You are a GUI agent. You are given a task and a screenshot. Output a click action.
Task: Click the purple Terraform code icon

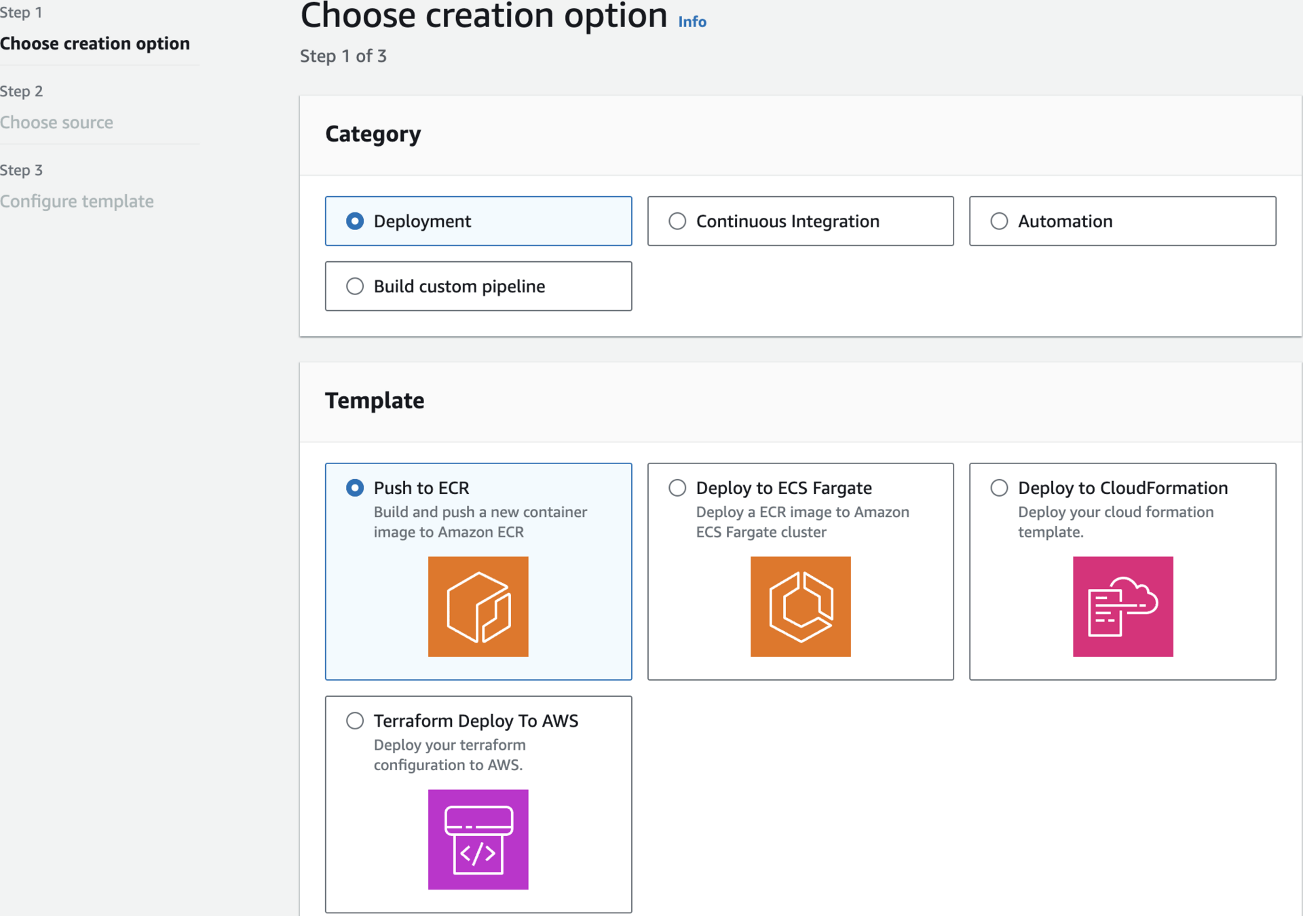[478, 839]
